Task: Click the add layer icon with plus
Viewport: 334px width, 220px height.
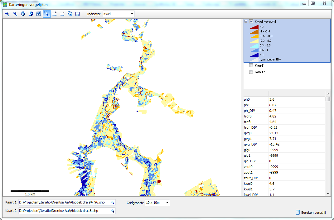Action: (x=54, y=14)
